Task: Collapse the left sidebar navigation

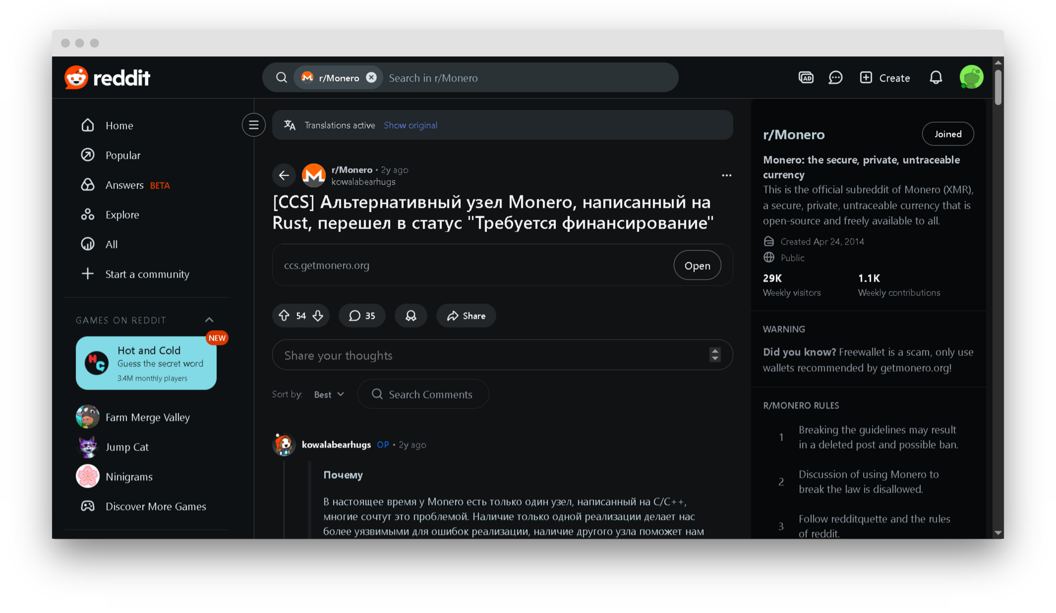Action: pyautogui.click(x=254, y=125)
